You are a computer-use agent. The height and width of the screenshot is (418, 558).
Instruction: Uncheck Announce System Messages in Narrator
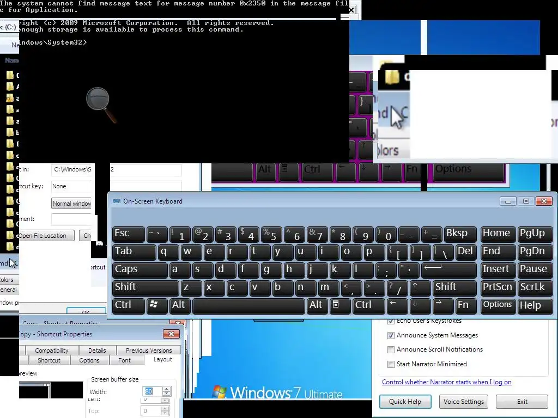point(391,335)
